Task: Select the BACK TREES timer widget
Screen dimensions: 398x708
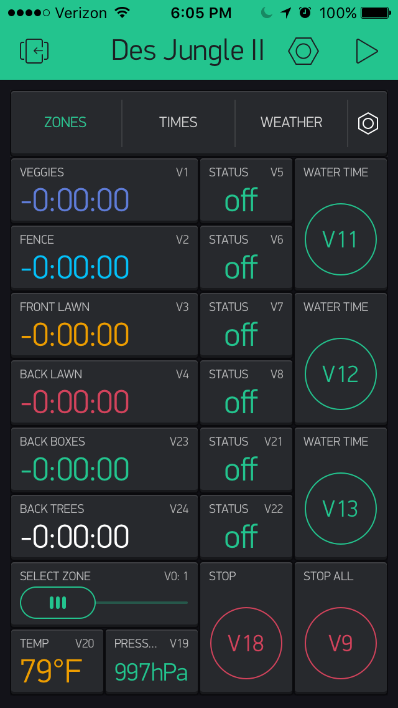Action: pyautogui.click(x=104, y=527)
